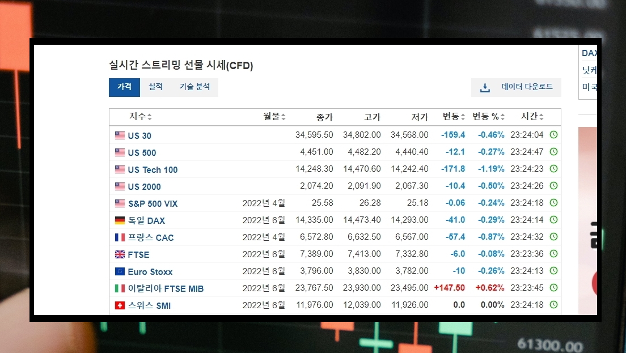This screenshot has width=626, height=353.
Task: Click the clock icon in 스위스 SMI row
Action: [x=553, y=305]
